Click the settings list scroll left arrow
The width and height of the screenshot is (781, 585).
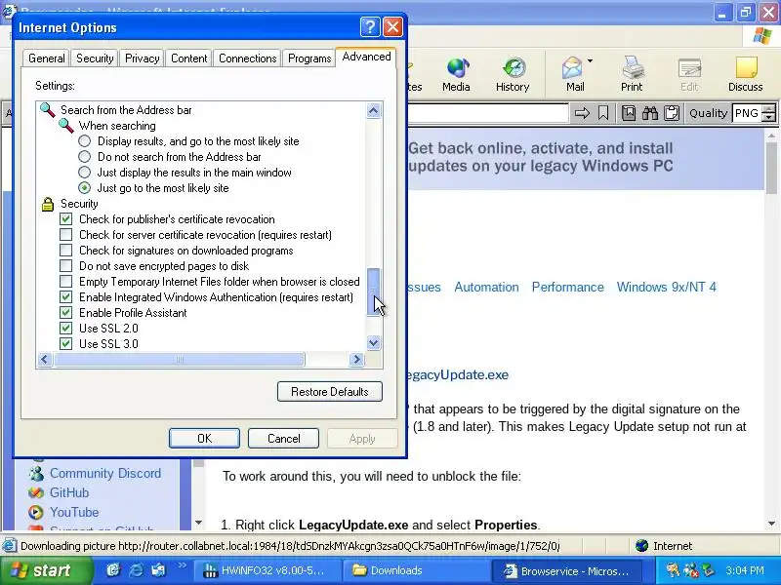click(x=45, y=359)
